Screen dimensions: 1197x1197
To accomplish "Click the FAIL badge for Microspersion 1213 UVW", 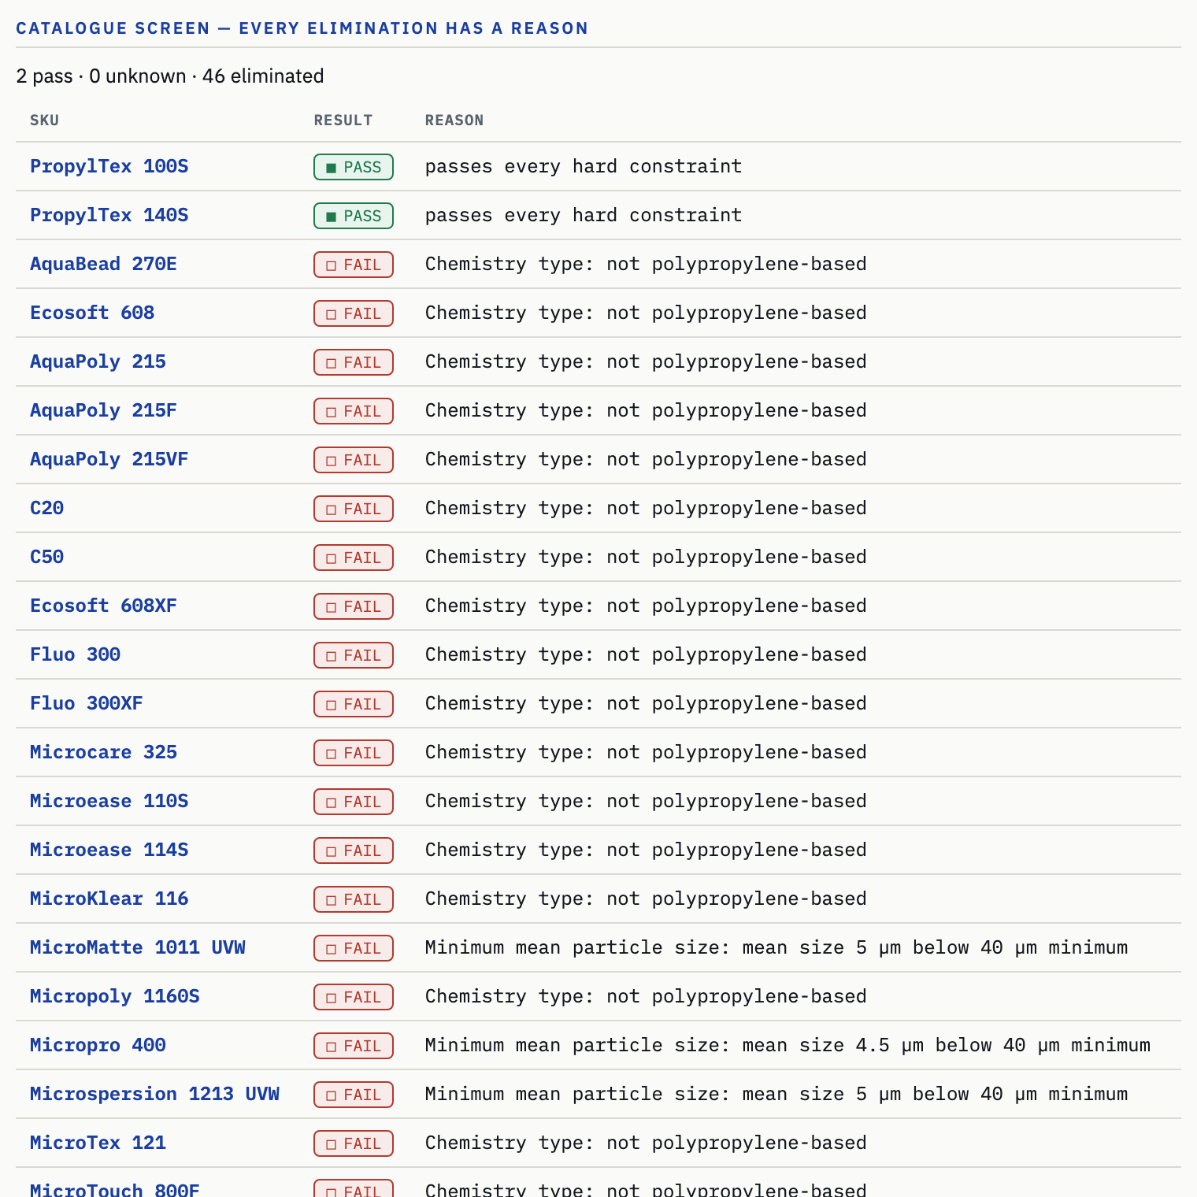I will (354, 1095).
